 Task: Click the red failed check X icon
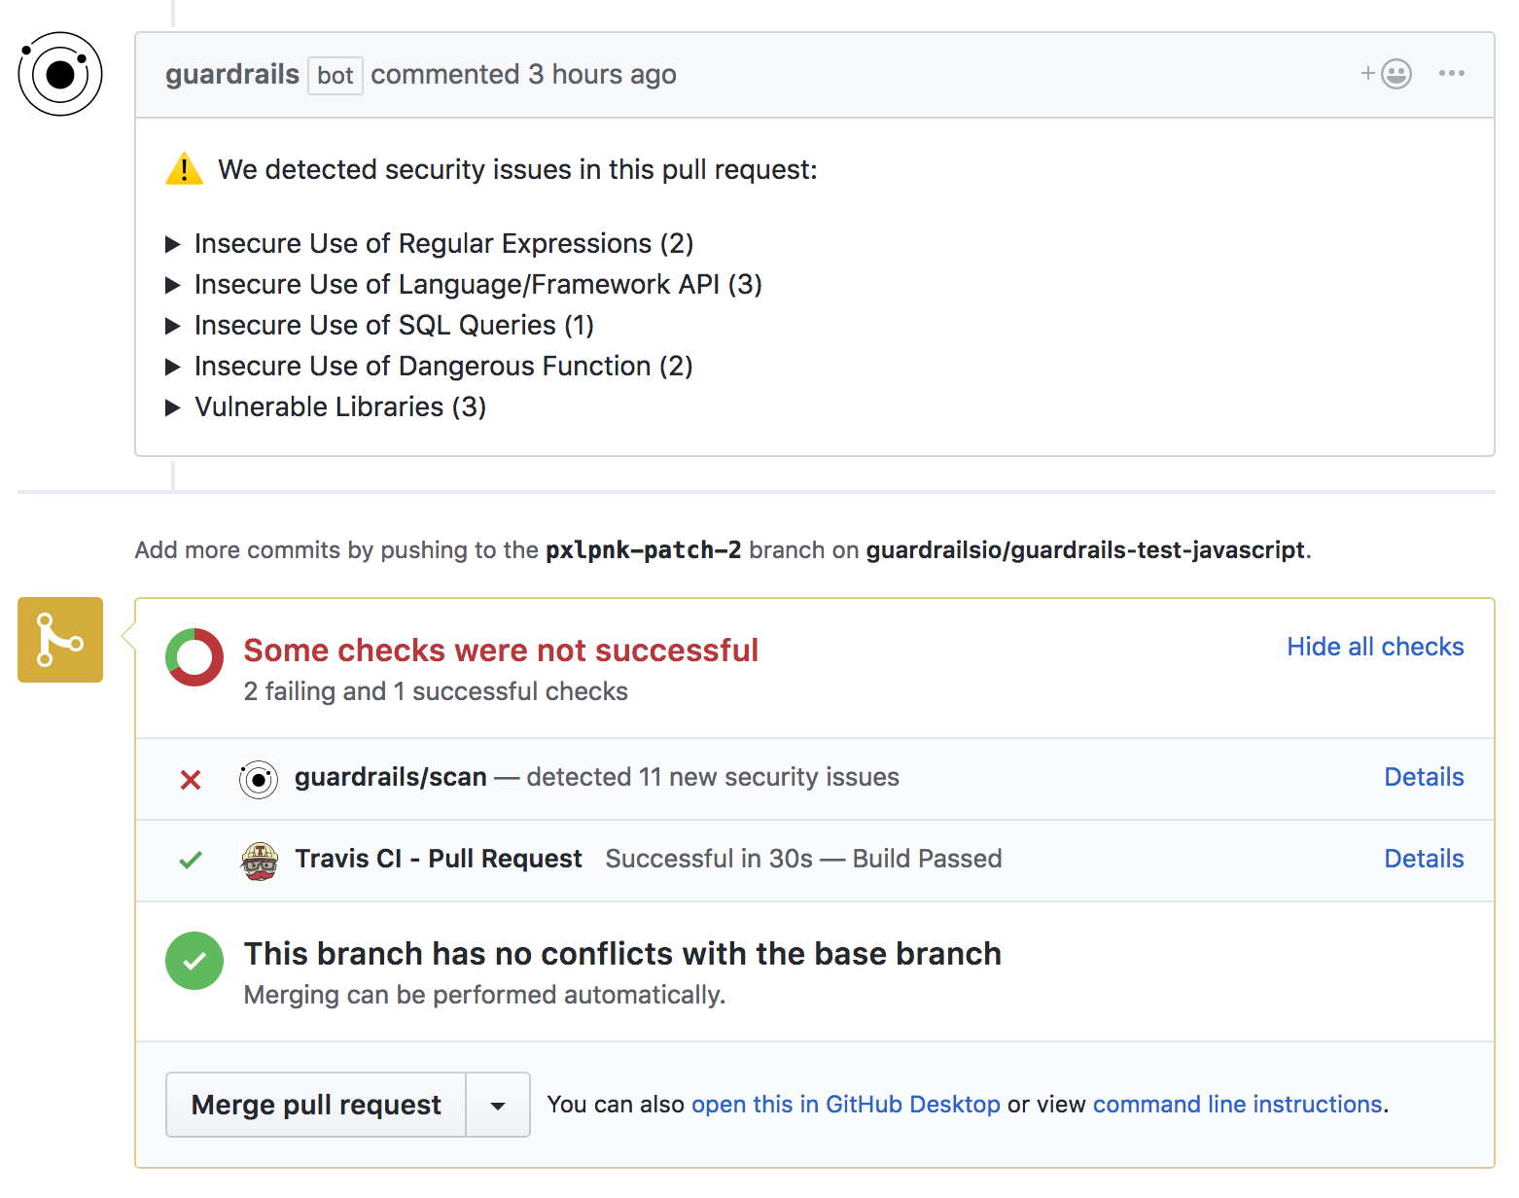click(191, 780)
